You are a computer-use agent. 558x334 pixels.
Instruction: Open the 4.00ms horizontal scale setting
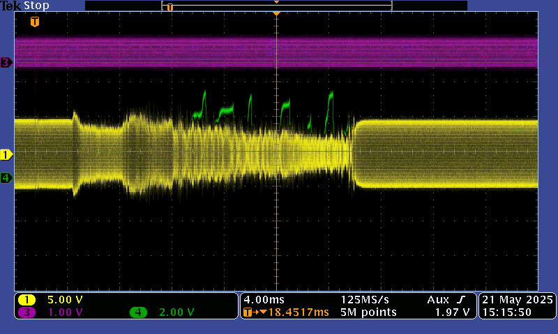click(263, 299)
